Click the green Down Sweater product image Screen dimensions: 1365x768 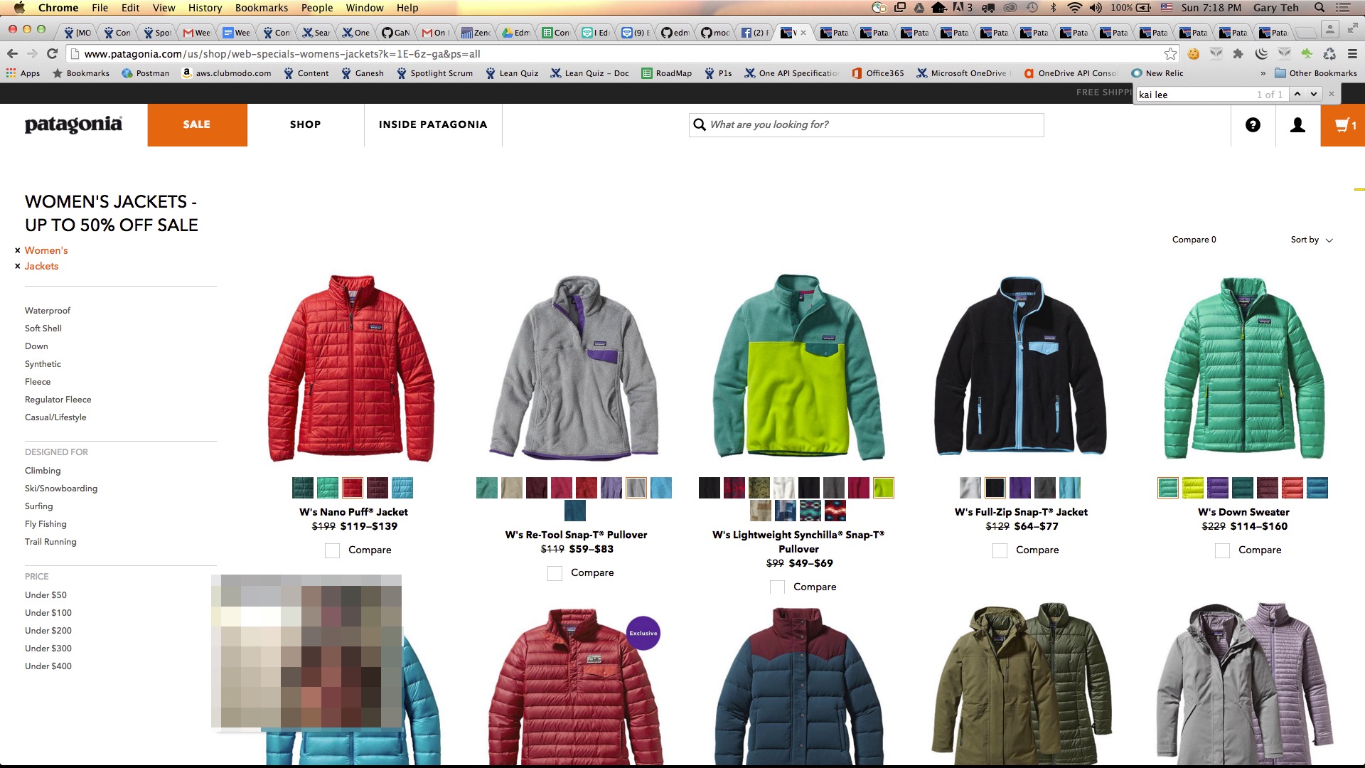1243,368
